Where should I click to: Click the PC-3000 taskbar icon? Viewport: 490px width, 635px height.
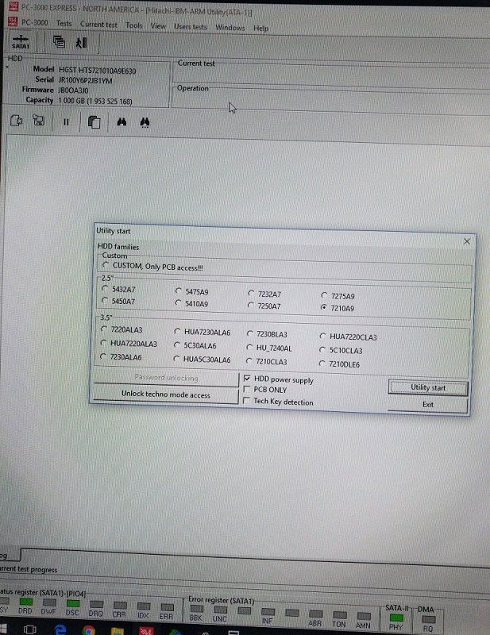(x=146, y=631)
